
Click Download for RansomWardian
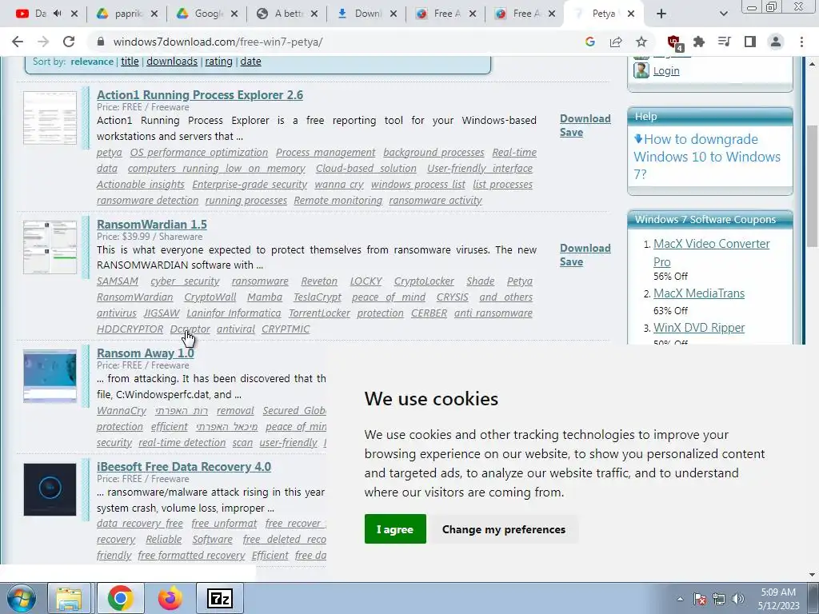[585, 248]
